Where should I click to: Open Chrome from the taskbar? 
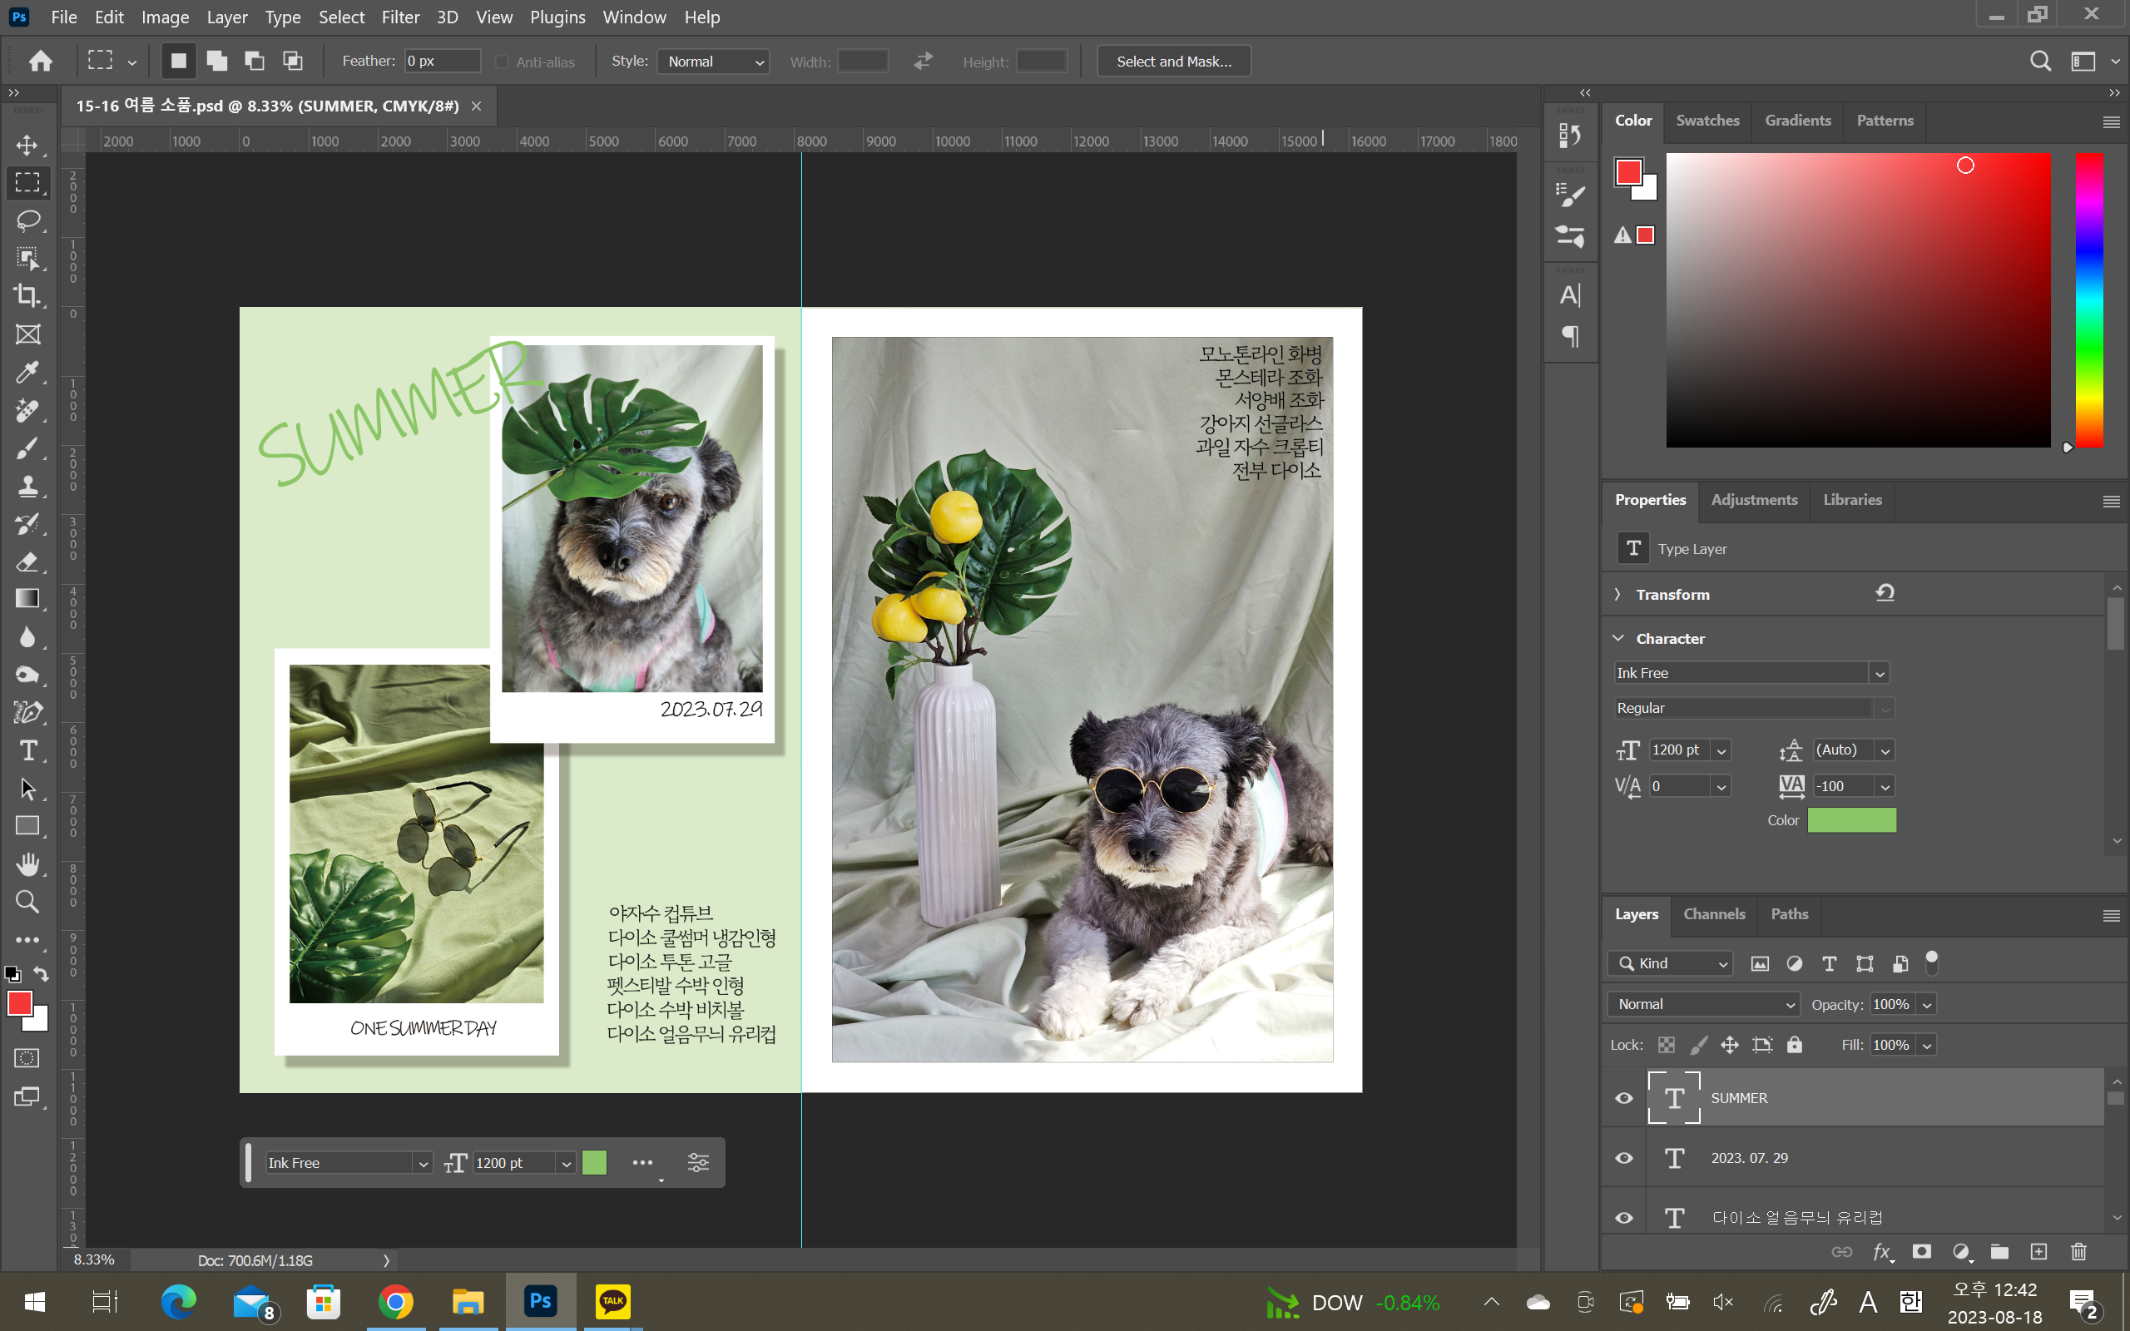point(395,1301)
